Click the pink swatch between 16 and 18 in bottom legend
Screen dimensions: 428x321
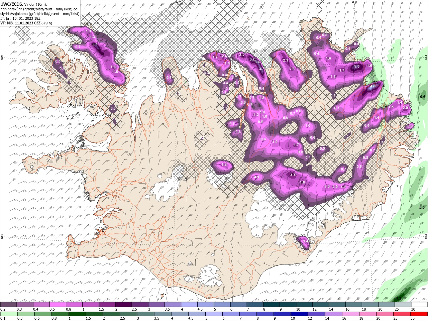click(x=350, y=314)
